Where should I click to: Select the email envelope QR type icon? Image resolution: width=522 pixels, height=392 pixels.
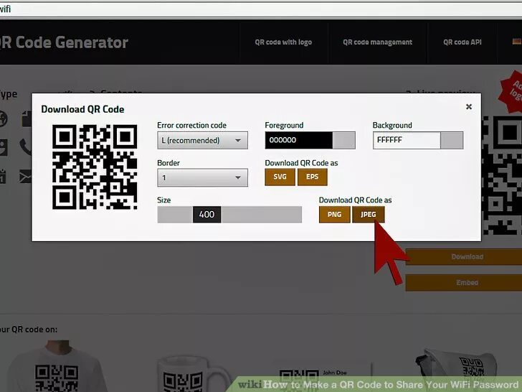click(25, 177)
